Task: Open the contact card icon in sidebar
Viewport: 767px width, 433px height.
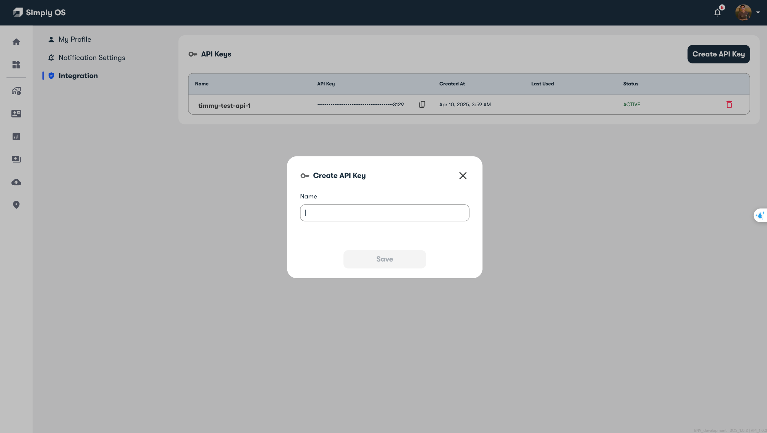Action: (x=16, y=114)
